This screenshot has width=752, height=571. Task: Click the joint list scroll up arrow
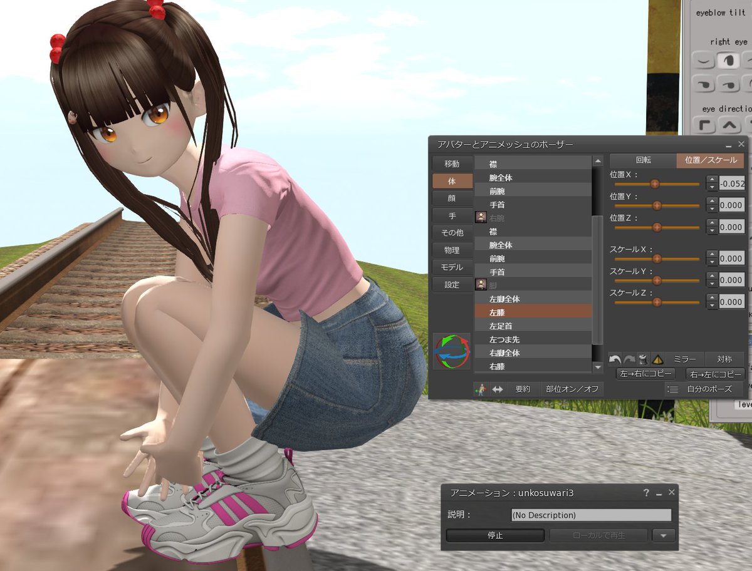[x=598, y=162]
